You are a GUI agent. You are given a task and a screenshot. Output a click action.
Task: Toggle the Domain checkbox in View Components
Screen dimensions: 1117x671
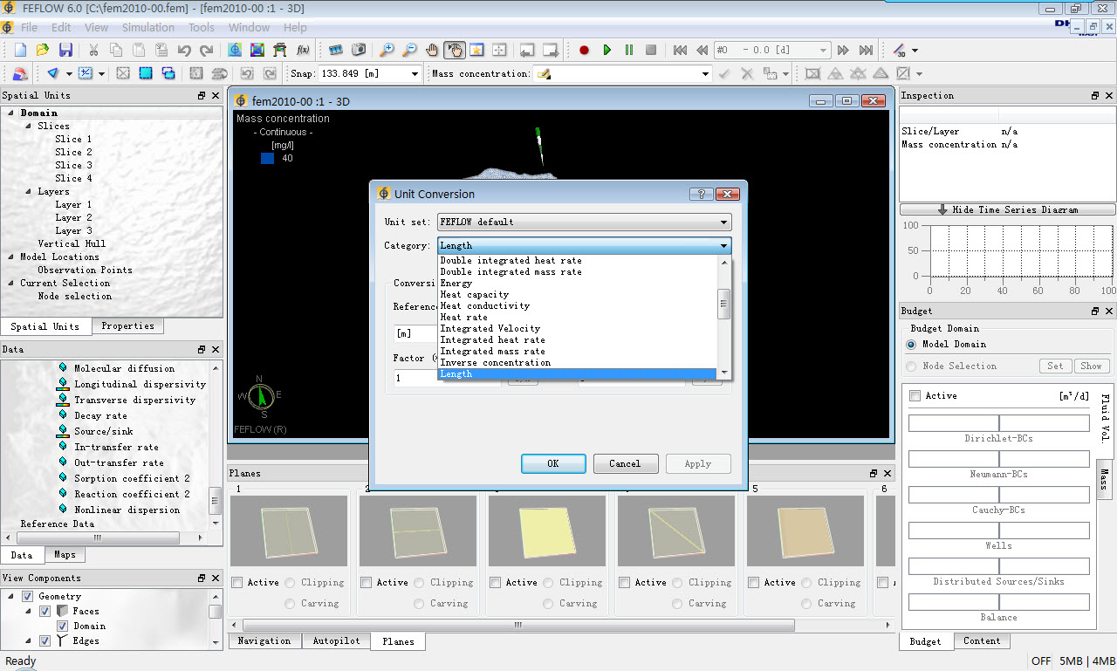click(x=62, y=626)
